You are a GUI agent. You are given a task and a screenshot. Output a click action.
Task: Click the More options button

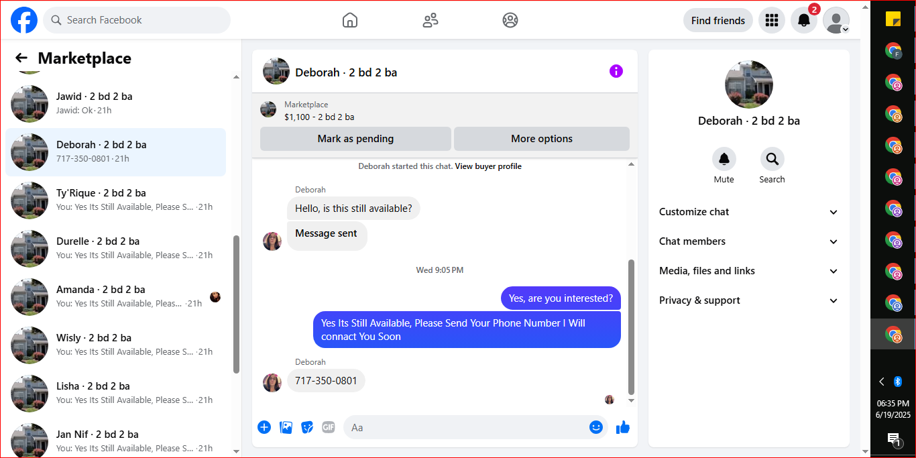point(542,139)
